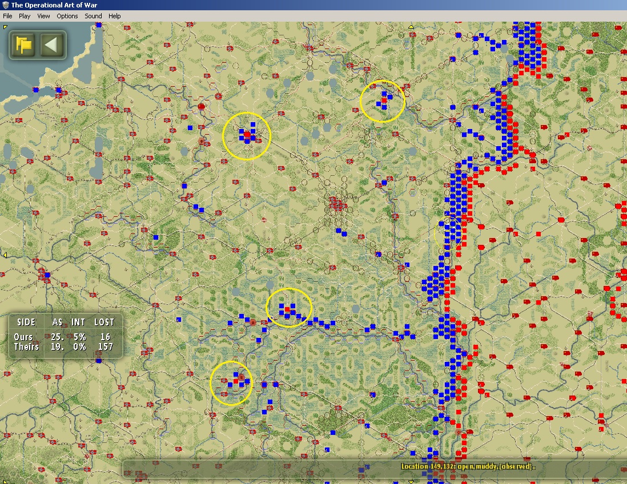Click the "157" LOST value for Theirs

pyautogui.click(x=106, y=346)
